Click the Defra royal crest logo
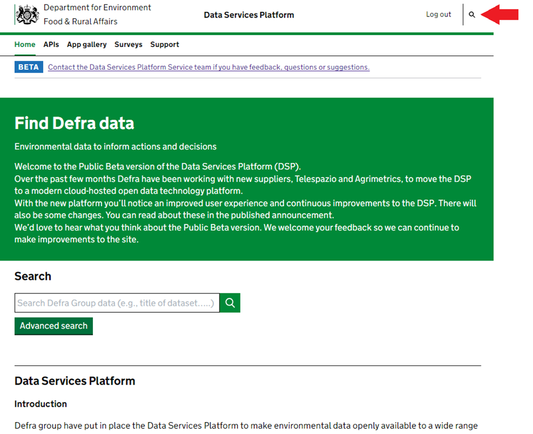 [x=27, y=15]
